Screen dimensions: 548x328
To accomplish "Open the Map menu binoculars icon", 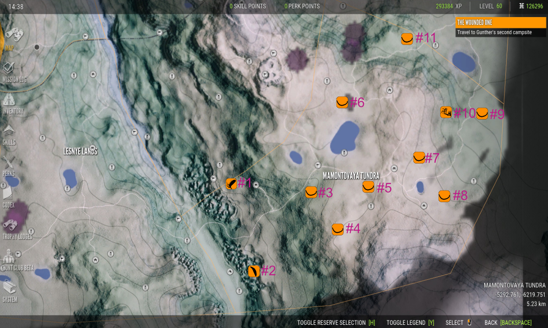I will (x=14, y=35).
